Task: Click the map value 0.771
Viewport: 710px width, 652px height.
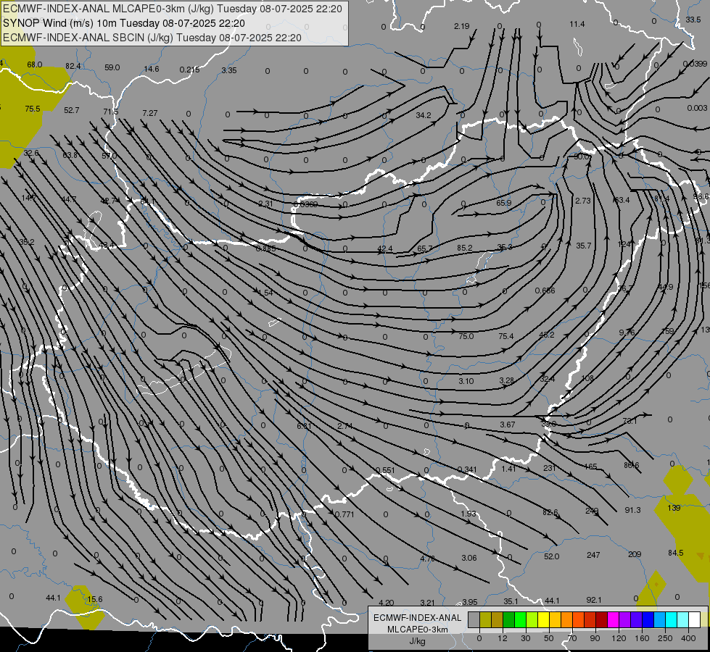Action: pyautogui.click(x=344, y=514)
